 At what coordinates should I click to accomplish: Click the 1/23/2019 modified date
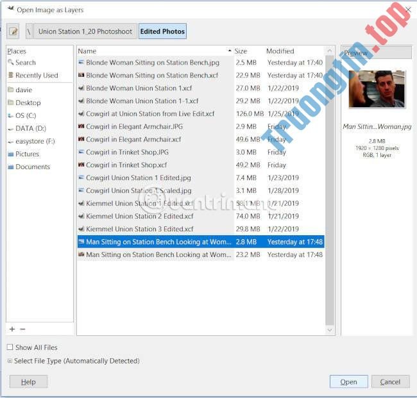click(283, 178)
